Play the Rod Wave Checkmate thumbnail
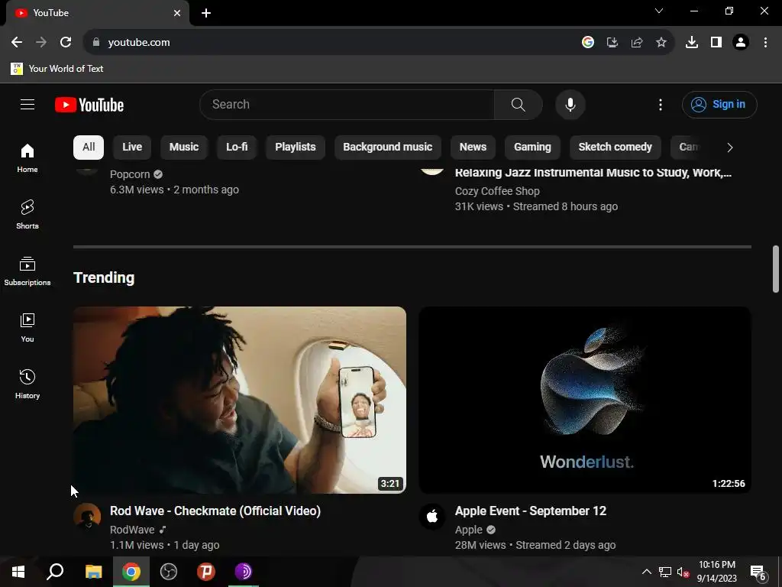Image resolution: width=782 pixels, height=587 pixels. (x=239, y=400)
